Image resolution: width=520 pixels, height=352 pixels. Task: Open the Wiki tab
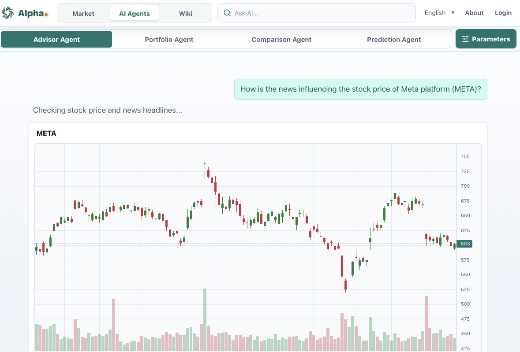[186, 13]
